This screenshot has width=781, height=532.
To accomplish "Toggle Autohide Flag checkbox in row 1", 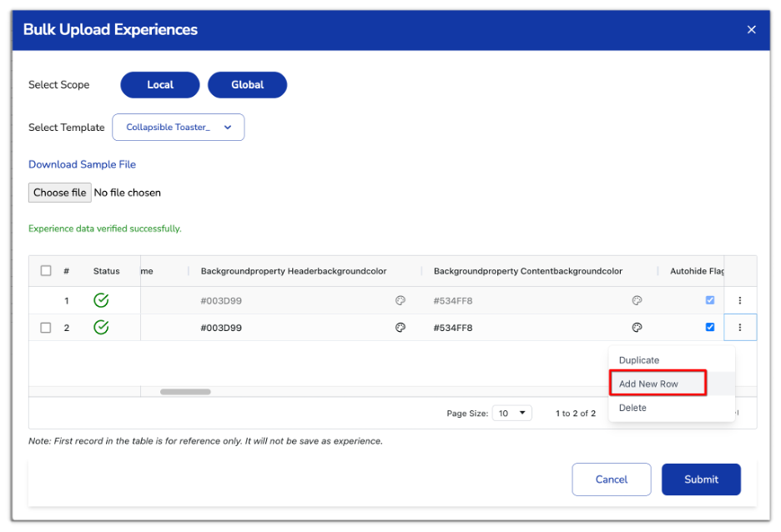I will point(710,300).
